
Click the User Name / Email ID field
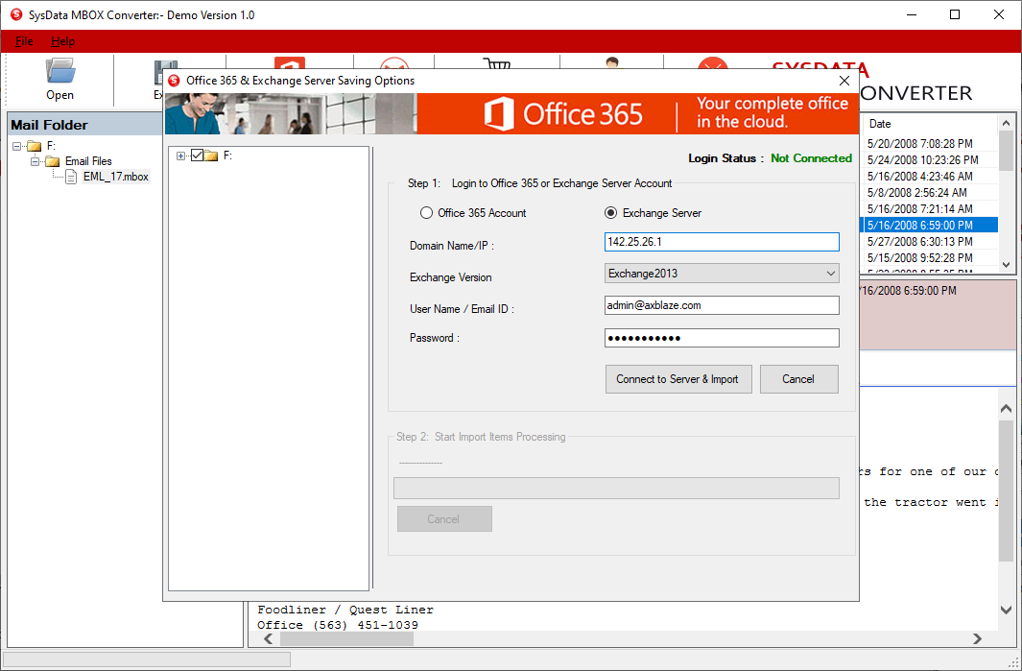point(722,305)
